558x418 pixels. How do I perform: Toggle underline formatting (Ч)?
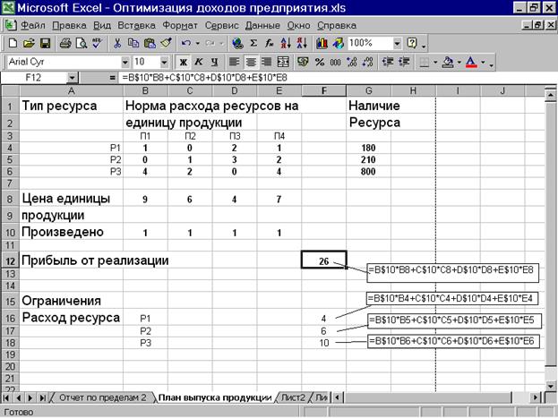(x=213, y=63)
